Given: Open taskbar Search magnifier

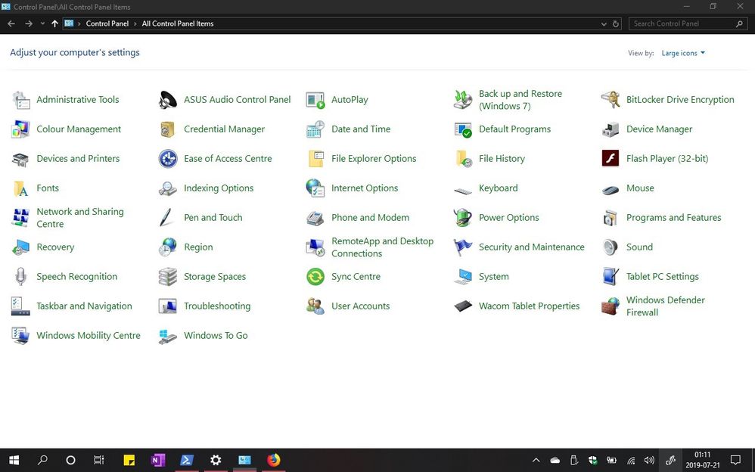Looking at the screenshot, I should click(x=42, y=460).
